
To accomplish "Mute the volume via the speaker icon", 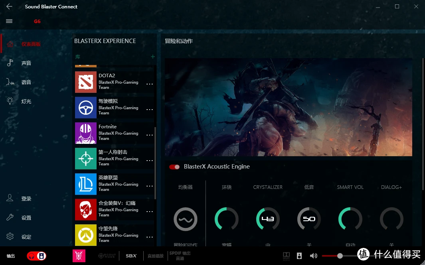I will (314, 256).
